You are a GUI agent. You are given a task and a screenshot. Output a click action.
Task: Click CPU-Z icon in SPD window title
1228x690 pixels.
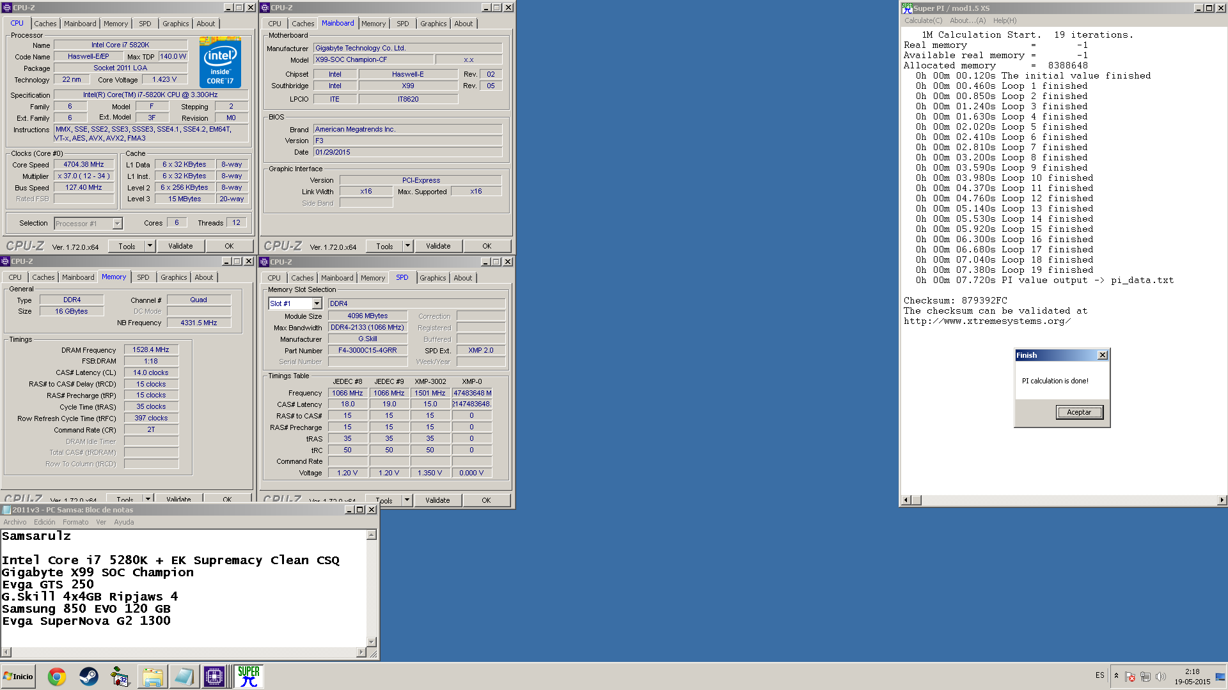click(264, 262)
